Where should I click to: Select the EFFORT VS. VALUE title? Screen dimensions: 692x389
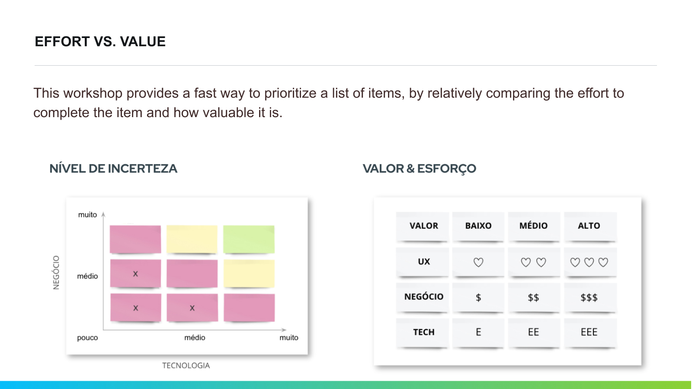100,41
